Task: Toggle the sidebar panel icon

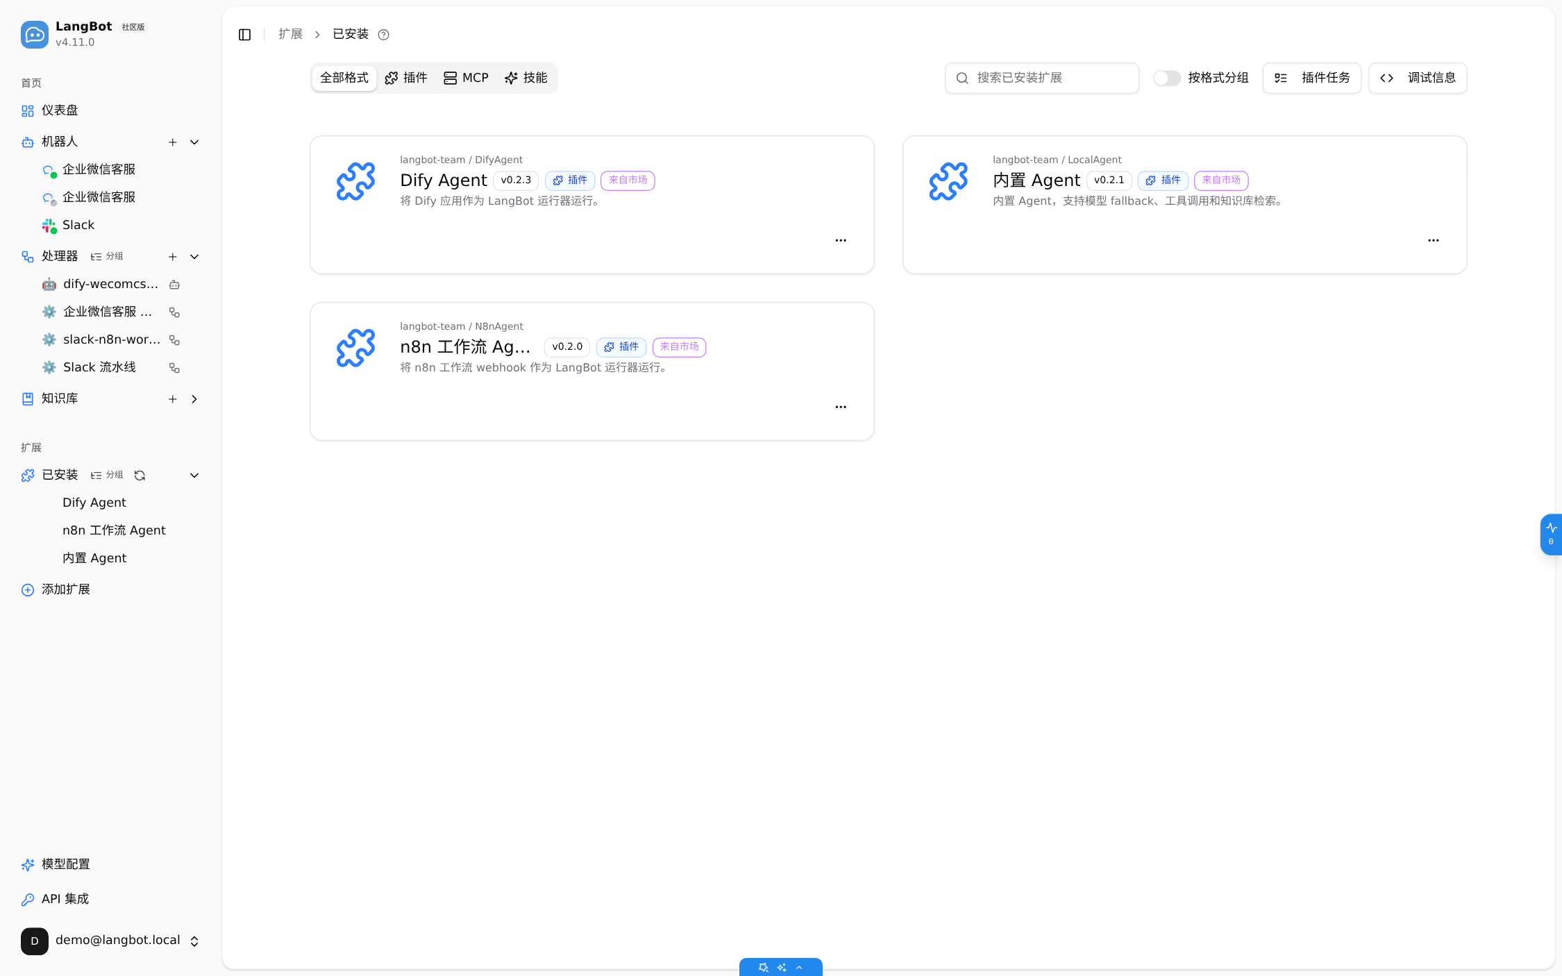Action: tap(244, 35)
